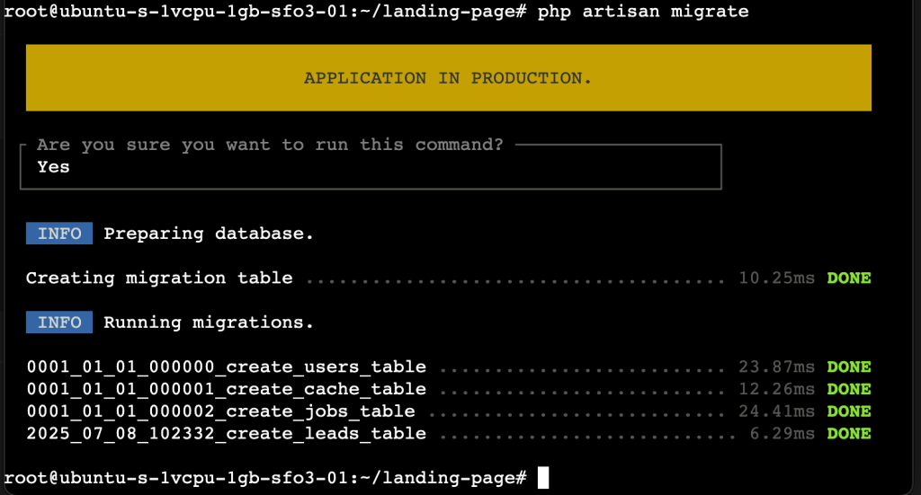Image resolution: width=921 pixels, height=495 pixels.
Task: Click the php artisan migrate command text
Action: [643, 12]
